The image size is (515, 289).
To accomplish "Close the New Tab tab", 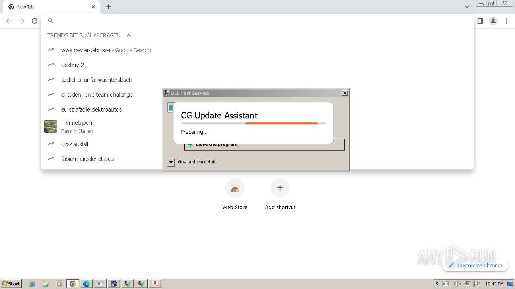I will (x=93, y=7).
